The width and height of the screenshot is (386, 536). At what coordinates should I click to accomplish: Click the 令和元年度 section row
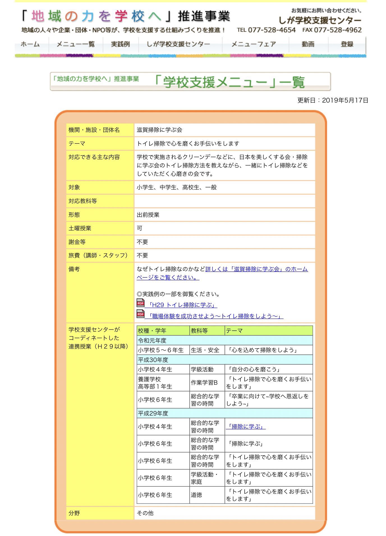click(225, 340)
